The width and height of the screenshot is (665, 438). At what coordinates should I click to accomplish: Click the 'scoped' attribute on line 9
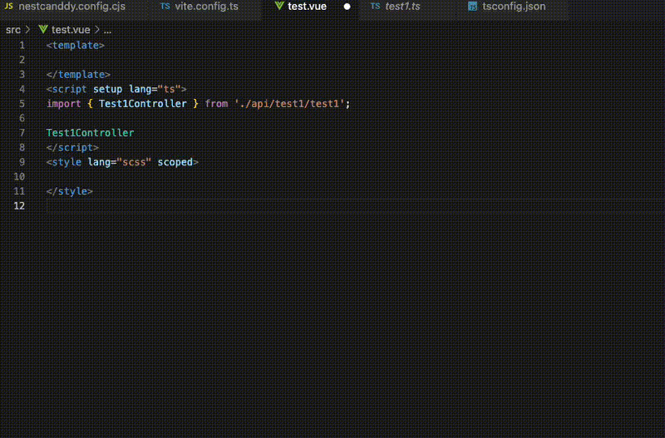(175, 162)
